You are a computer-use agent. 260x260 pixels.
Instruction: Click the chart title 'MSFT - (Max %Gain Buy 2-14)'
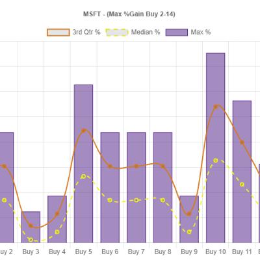[x=129, y=14]
